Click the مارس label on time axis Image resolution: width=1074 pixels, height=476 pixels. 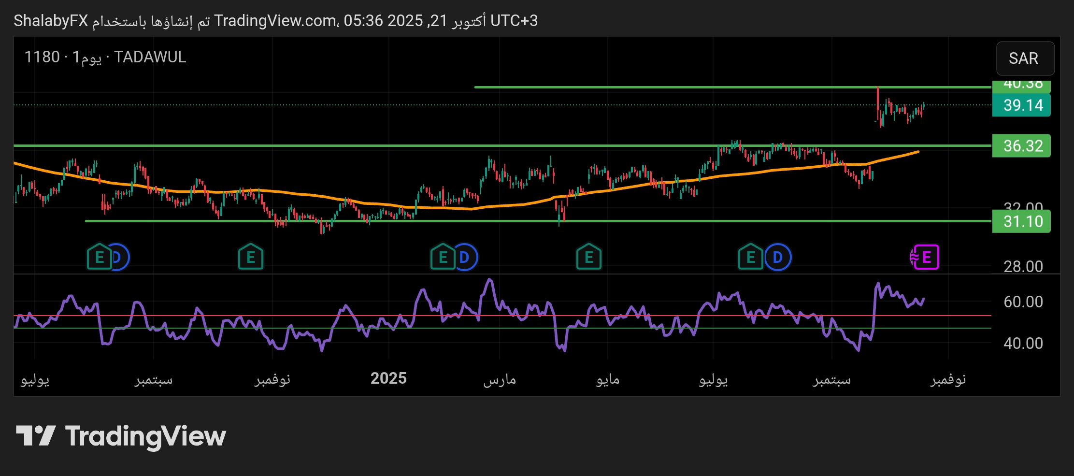(500, 379)
